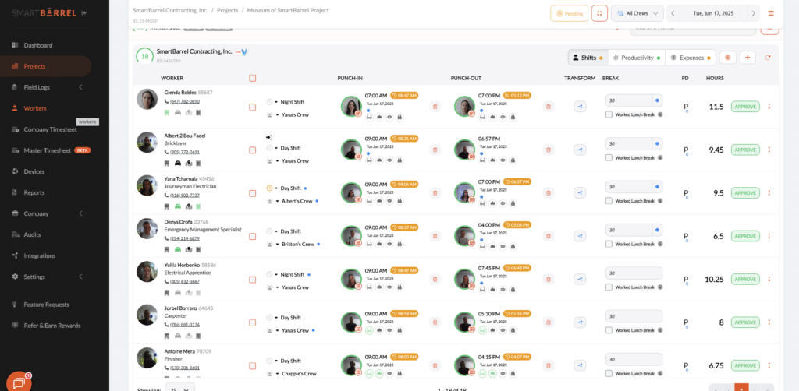Open three-dot menu for Jorbel Borrero row
This screenshot has height=391, width=799.
(769, 322)
